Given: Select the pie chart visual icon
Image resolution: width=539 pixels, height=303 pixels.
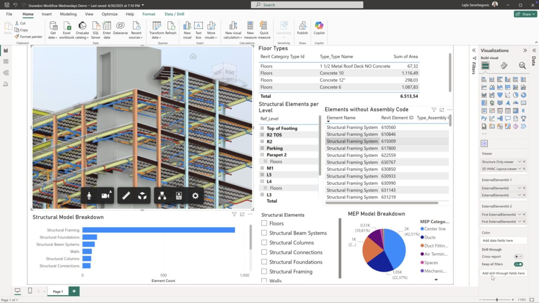Looking at the screenshot, I should [515, 95].
